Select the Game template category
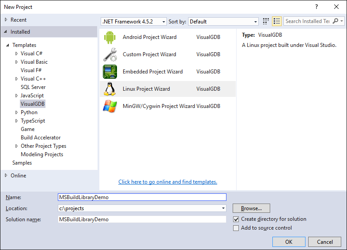 (27, 129)
